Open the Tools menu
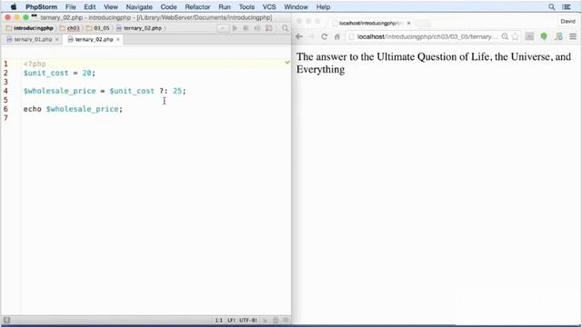 point(246,6)
